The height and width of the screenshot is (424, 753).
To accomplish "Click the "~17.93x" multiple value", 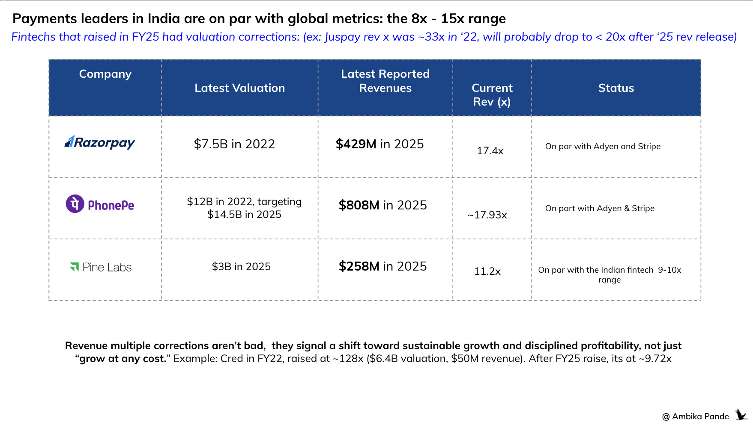I will [x=487, y=215].
